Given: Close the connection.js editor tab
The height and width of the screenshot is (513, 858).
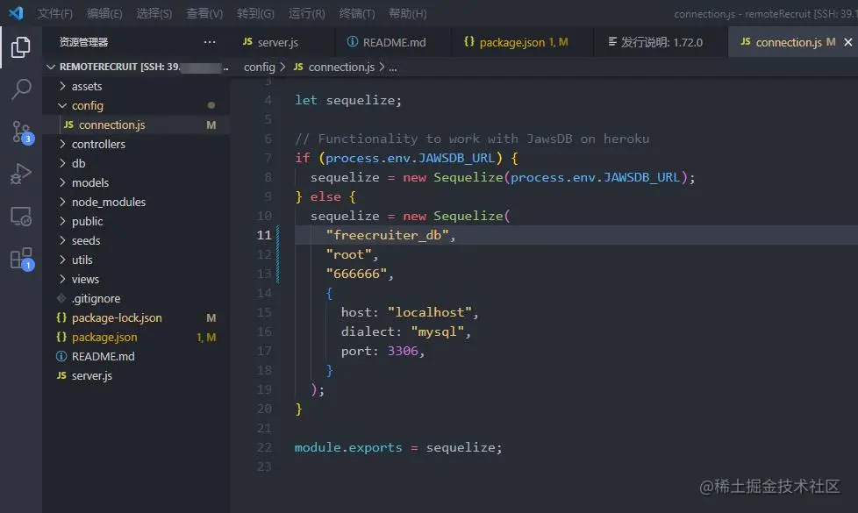Looking at the screenshot, I should point(848,42).
